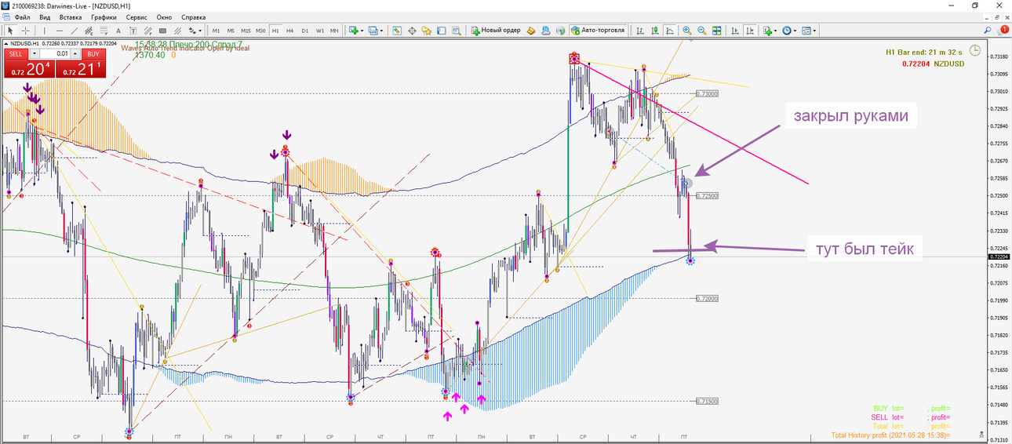Zoom out on the chart
The height and width of the screenshot is (444, 1012).
701,31
